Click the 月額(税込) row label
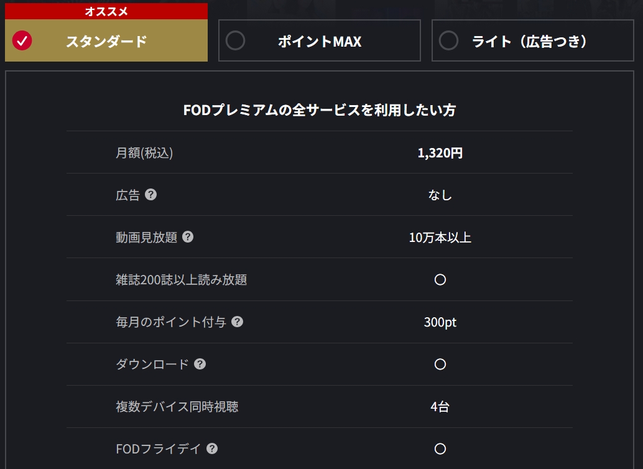This screenshot has height=469, width=643. [x=144, y=153]
